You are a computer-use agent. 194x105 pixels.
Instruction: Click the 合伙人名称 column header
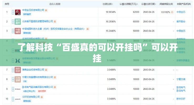click(55, 4)
